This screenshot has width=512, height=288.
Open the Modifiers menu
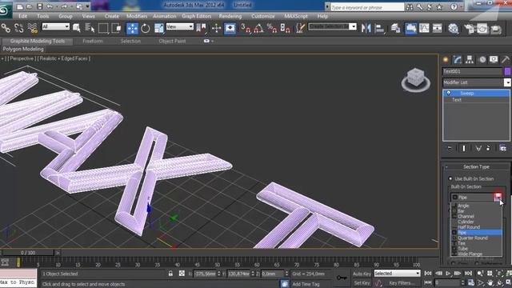pos(137,16)
